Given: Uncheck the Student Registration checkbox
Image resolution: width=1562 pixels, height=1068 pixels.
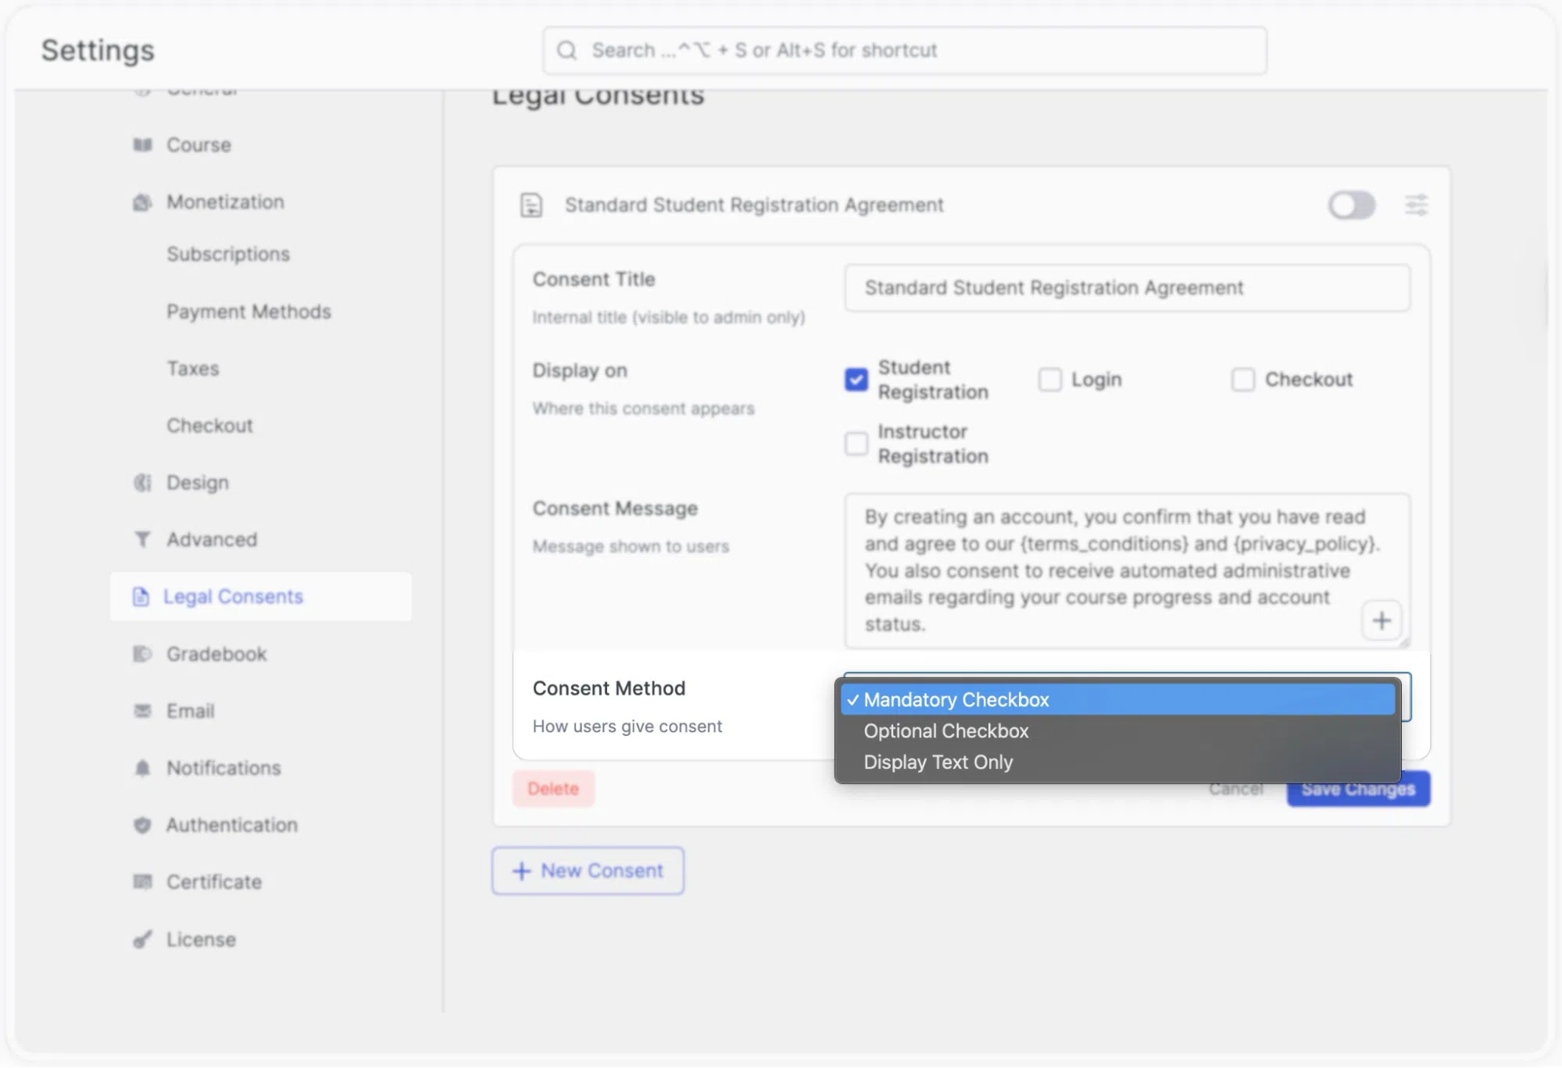Looking at the screenshot, I should (856, 380).
